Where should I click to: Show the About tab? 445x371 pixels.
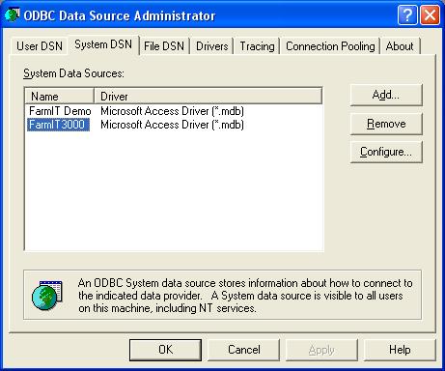pos(400,46)
